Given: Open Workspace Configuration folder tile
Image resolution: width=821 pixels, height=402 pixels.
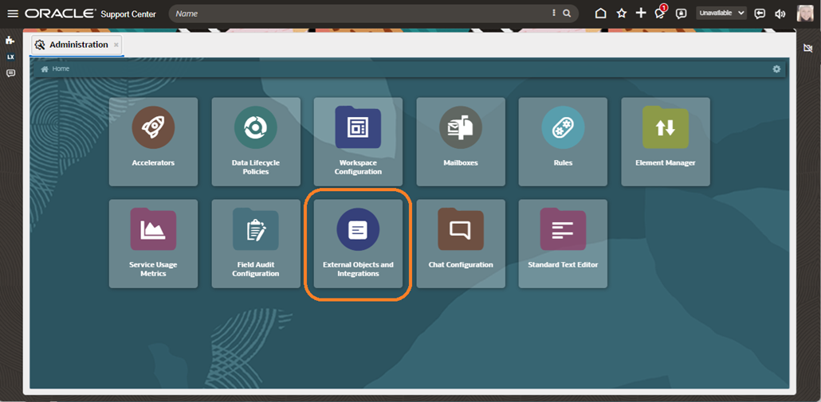Looking at the screenshot, I should [358, 142].
